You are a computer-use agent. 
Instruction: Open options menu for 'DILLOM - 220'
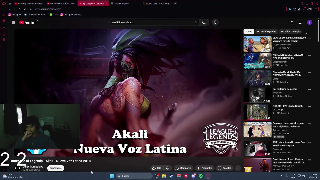click(309, 106)
